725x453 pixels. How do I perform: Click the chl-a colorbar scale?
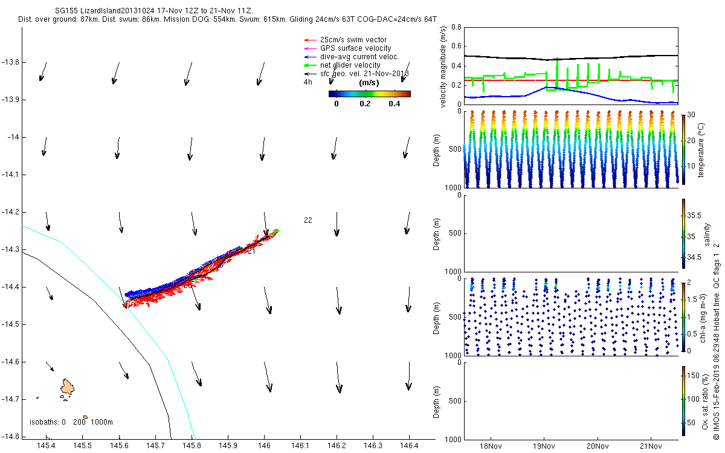tap(683, 316)
